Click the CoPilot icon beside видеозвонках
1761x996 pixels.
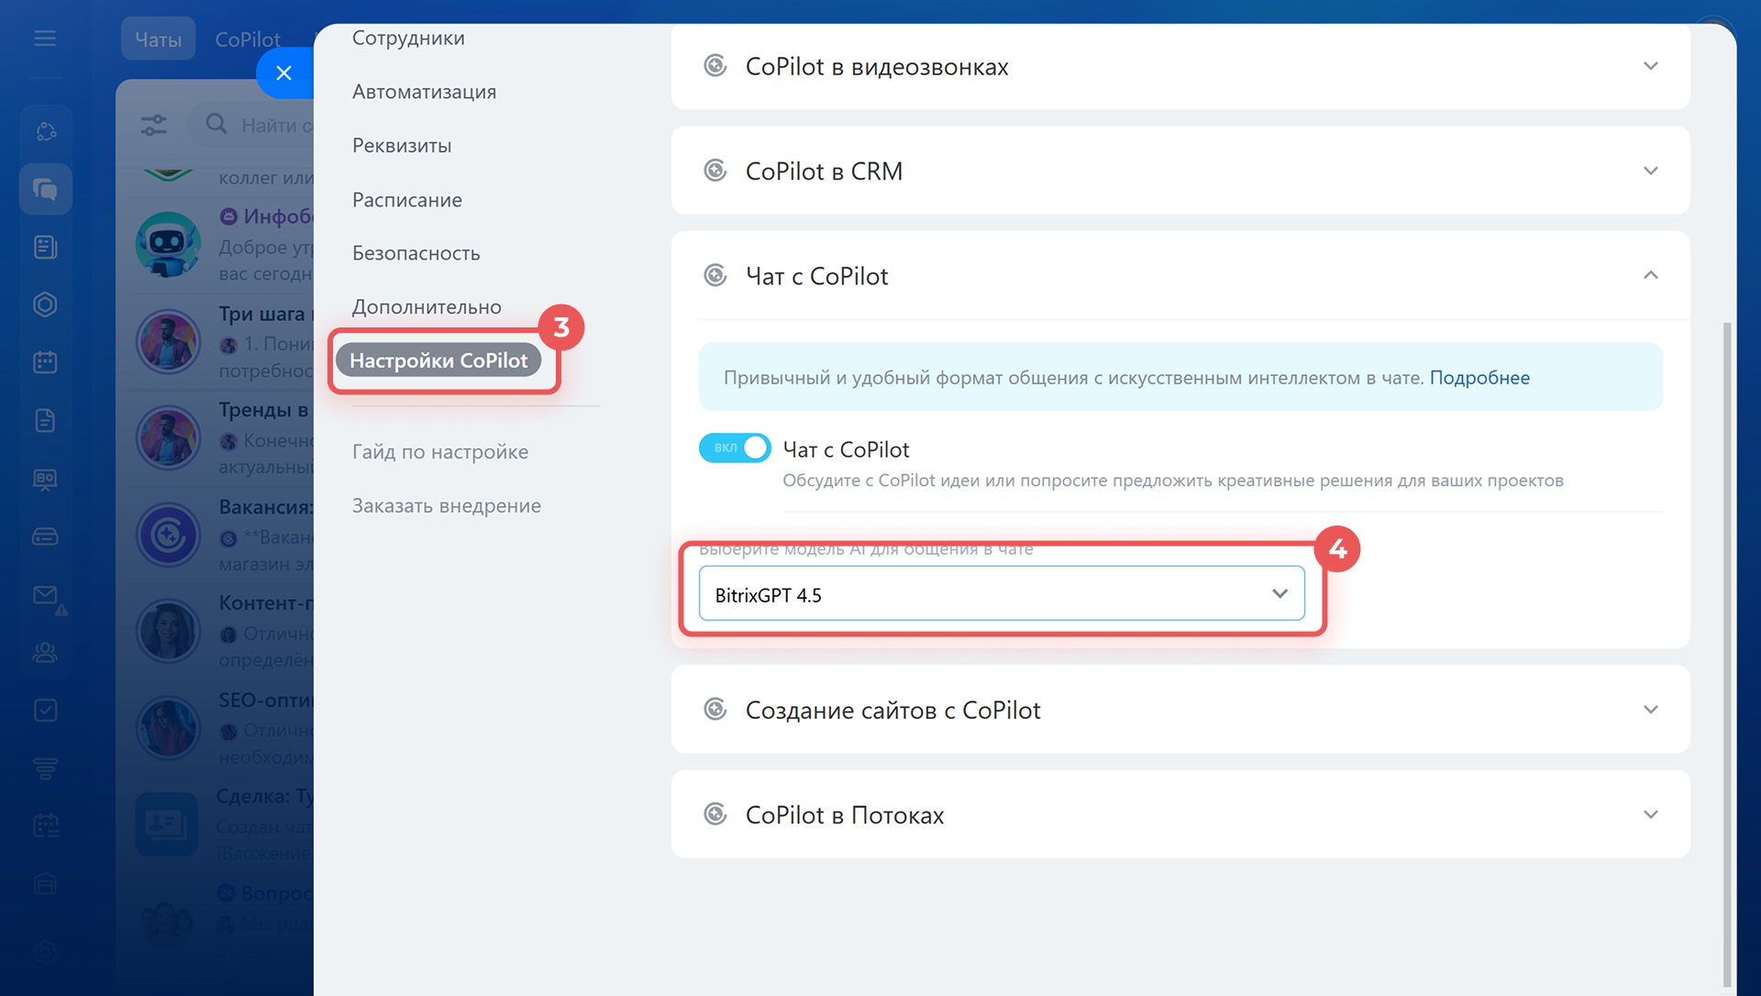point(715,66)
